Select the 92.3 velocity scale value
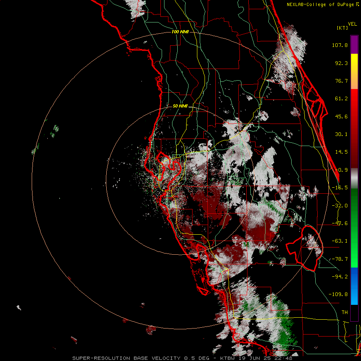The height and width of the screenshot is (361, 361). (341, 63)
